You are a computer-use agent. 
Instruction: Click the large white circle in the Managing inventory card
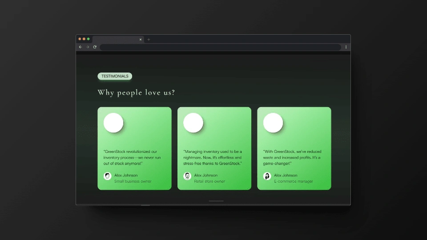pyautogui.click(x=193, y=123)
